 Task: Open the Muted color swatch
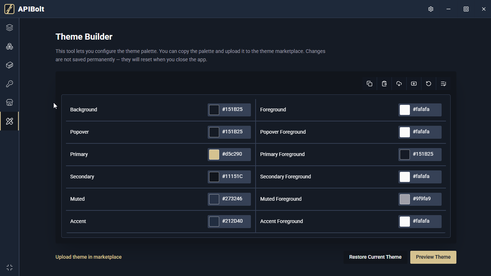click(x=214, y=199)
